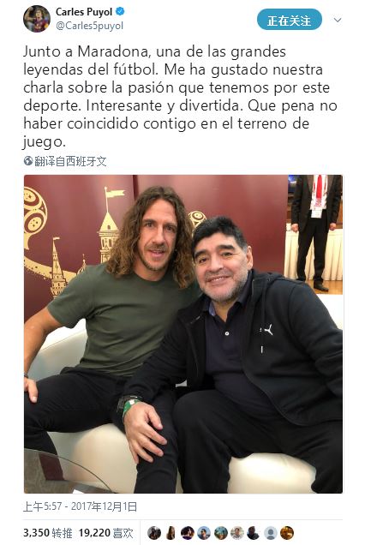Expand the tweet options chevron

tap(338, 21)
